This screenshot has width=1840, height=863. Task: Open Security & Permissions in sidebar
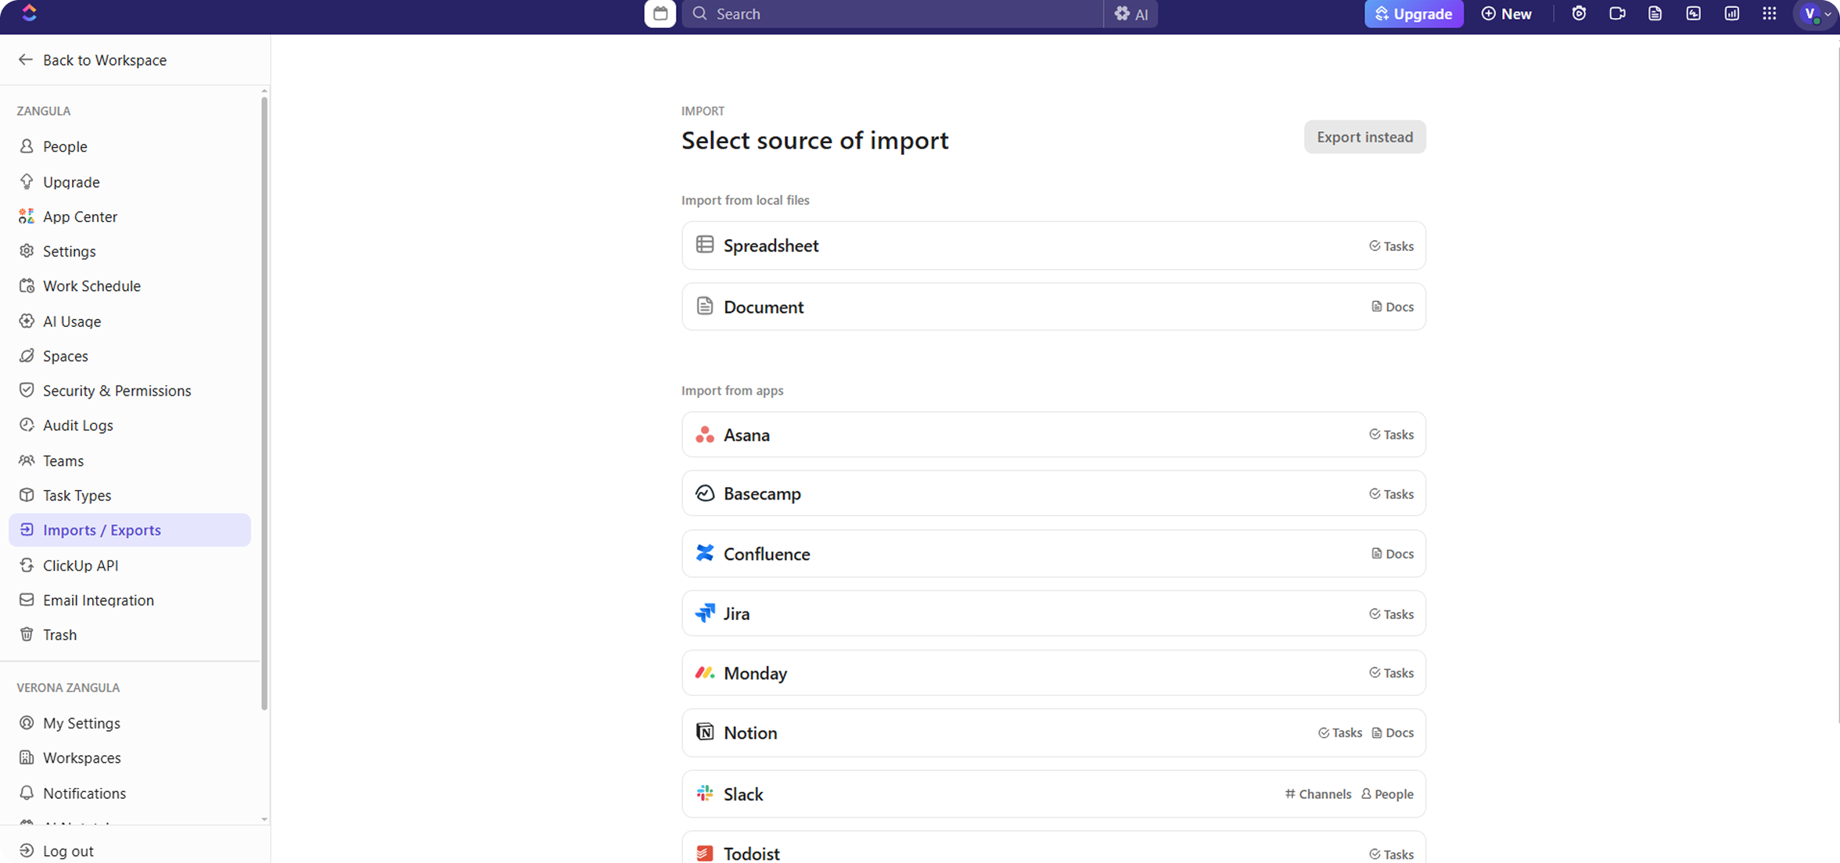tap(130, 391)
